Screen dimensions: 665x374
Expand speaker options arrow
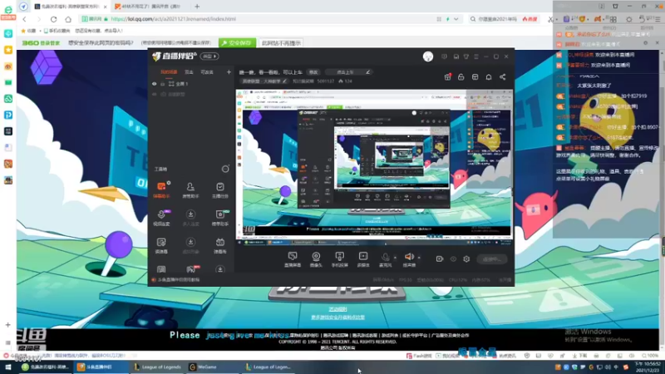coord(419,258)
